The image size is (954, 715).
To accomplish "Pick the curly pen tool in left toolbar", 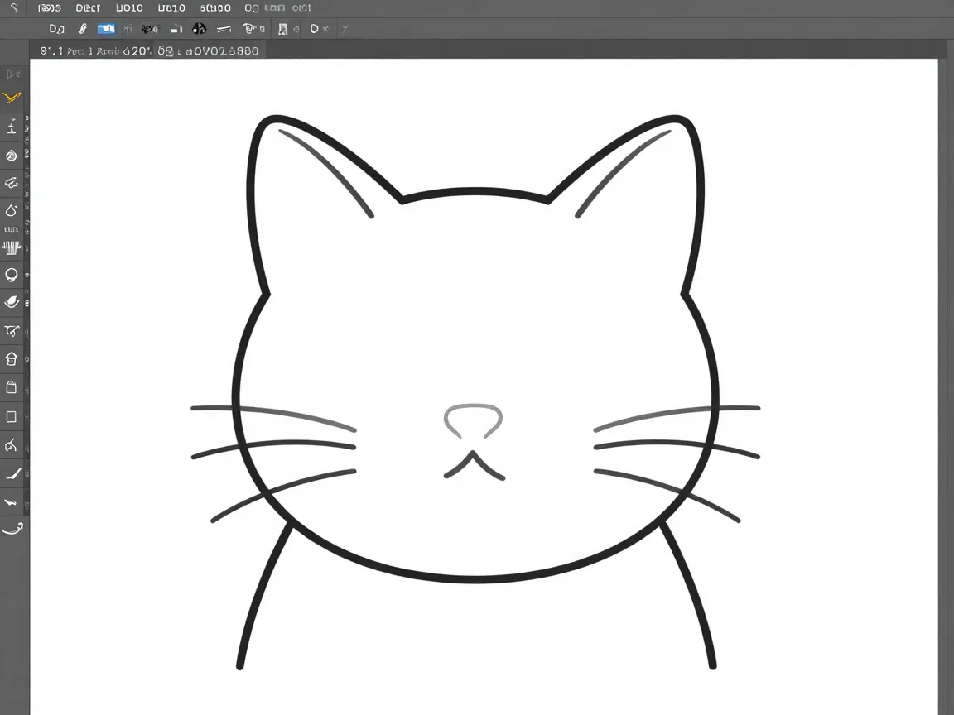I will 11,445.
